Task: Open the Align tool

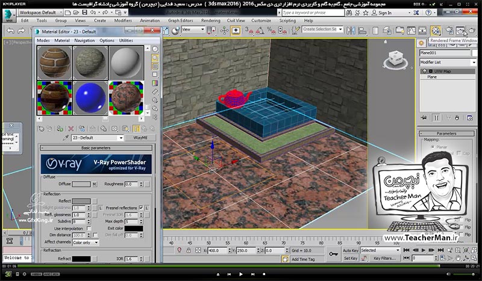Action: tap(363, 31)
